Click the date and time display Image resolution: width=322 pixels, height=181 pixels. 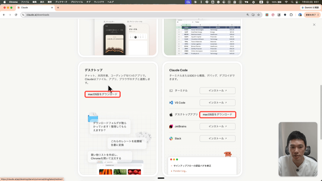[x=310, y=2]
